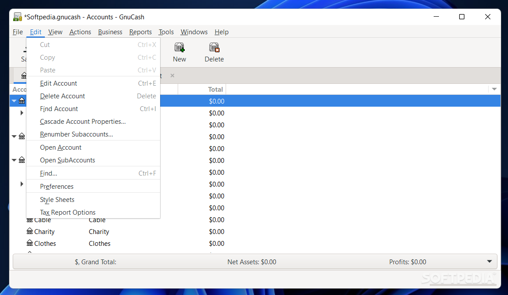Click 'Profits: $0.00' in summary bar
The width and height of the screenshot is (508, 295).
408,262
